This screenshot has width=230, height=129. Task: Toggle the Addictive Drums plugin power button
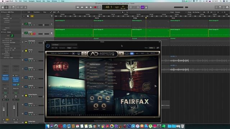(48, 46)
